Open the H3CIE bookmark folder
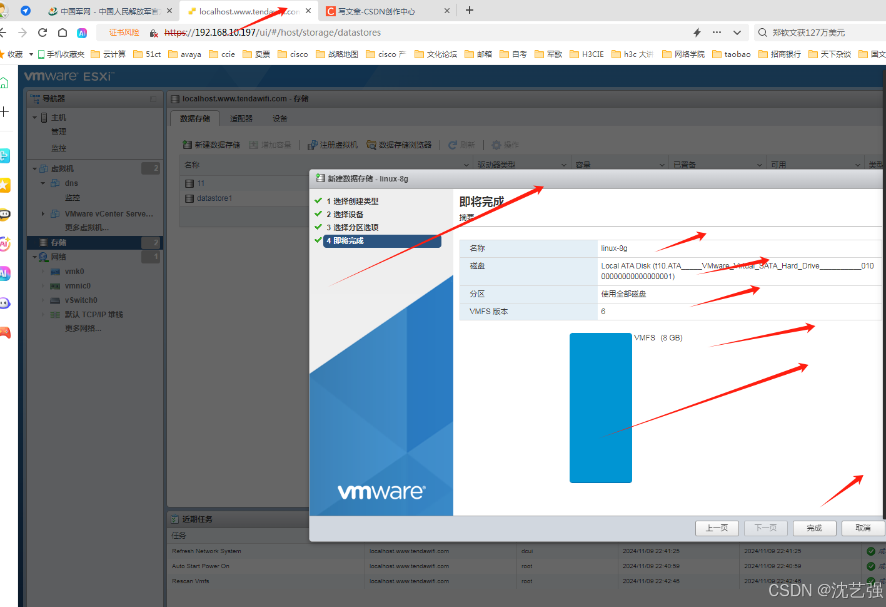 (586, 54)
